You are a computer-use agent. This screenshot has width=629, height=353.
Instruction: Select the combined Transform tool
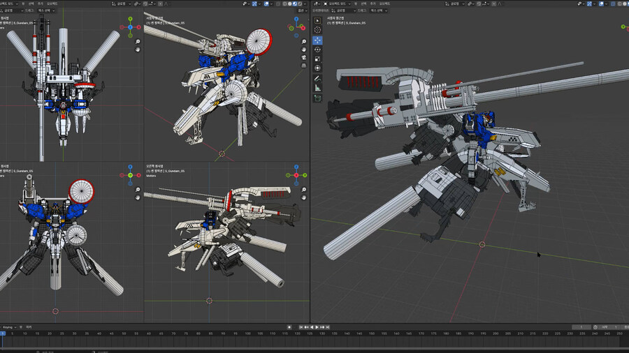[x=317, y=68]
